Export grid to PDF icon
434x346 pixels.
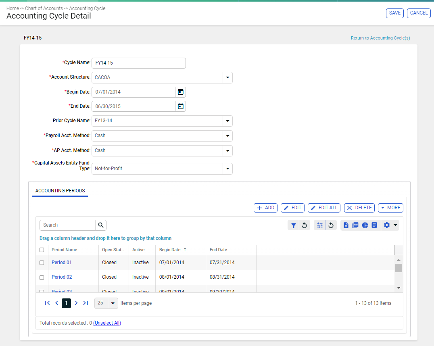(x=355, y=225)
